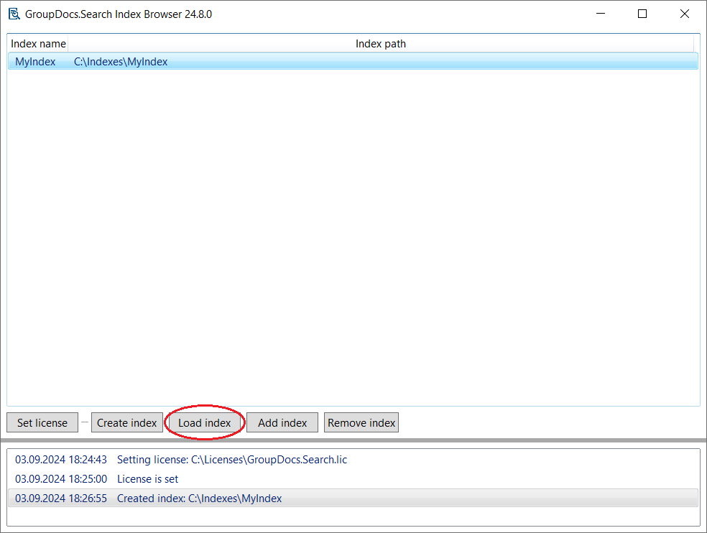
Task: Click the Create index button
Action: [x=126, y=423]
